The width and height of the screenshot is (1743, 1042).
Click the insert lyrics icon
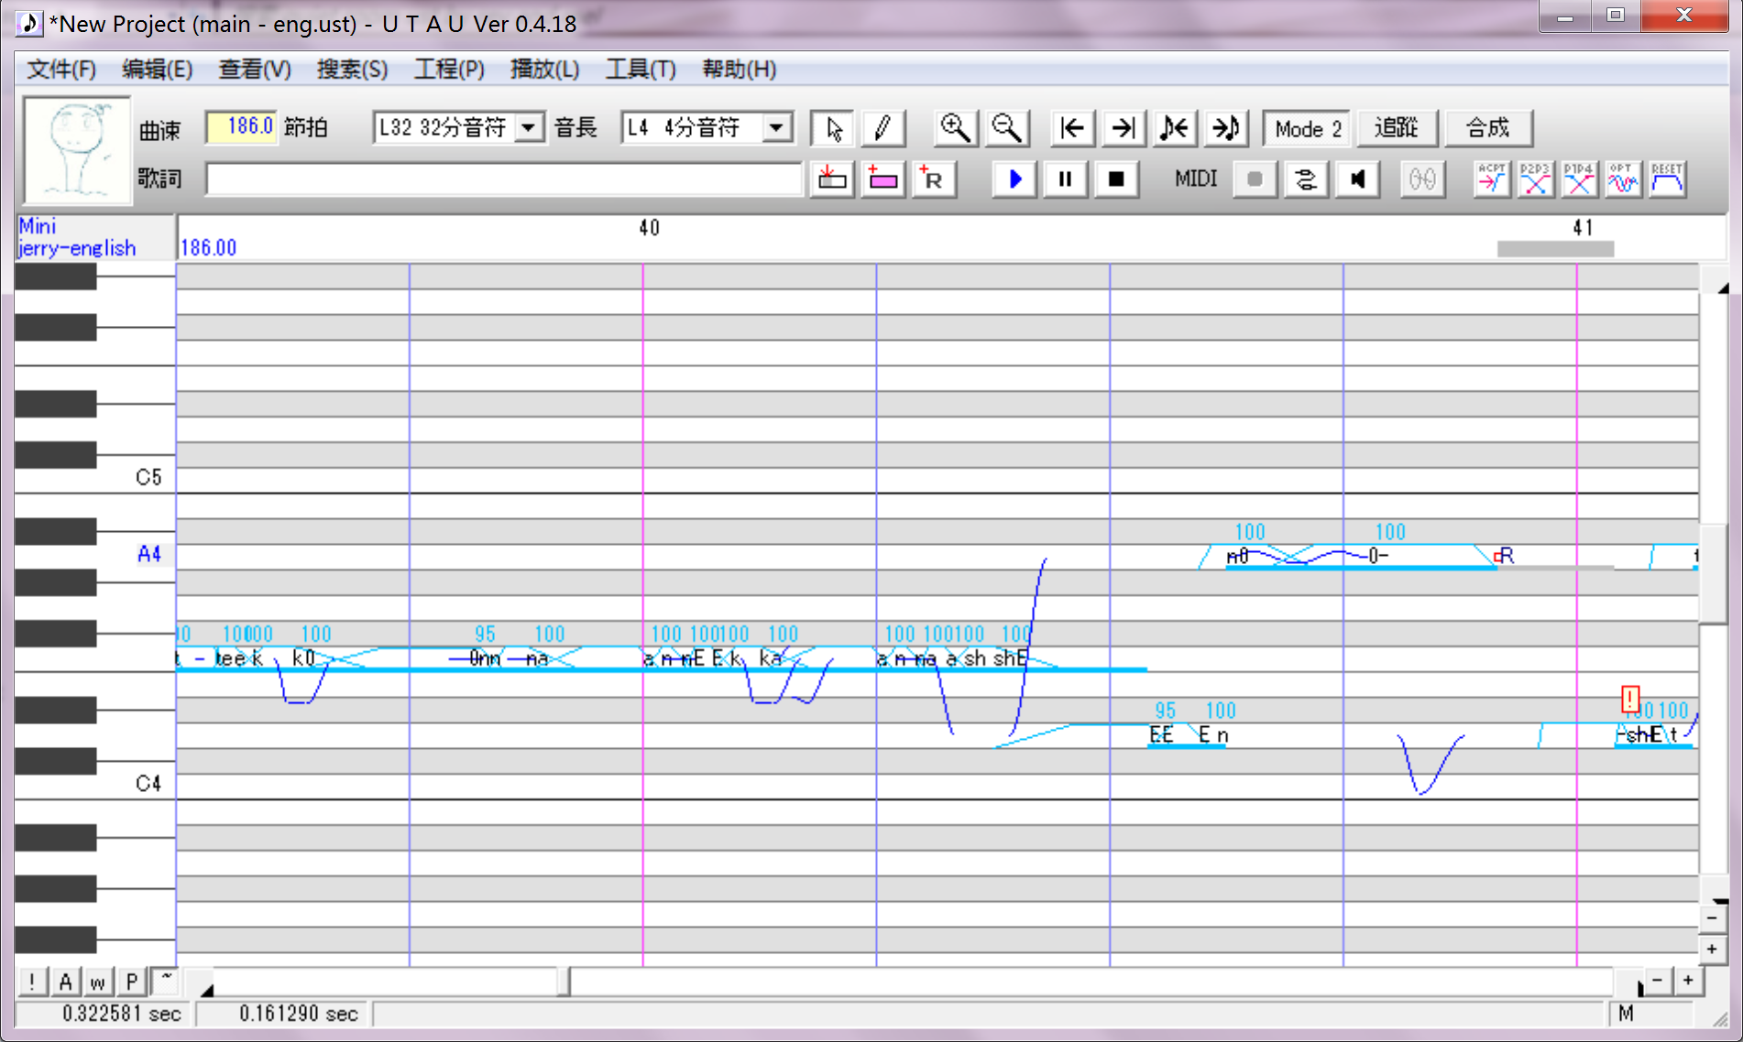(x=832, y=179)
